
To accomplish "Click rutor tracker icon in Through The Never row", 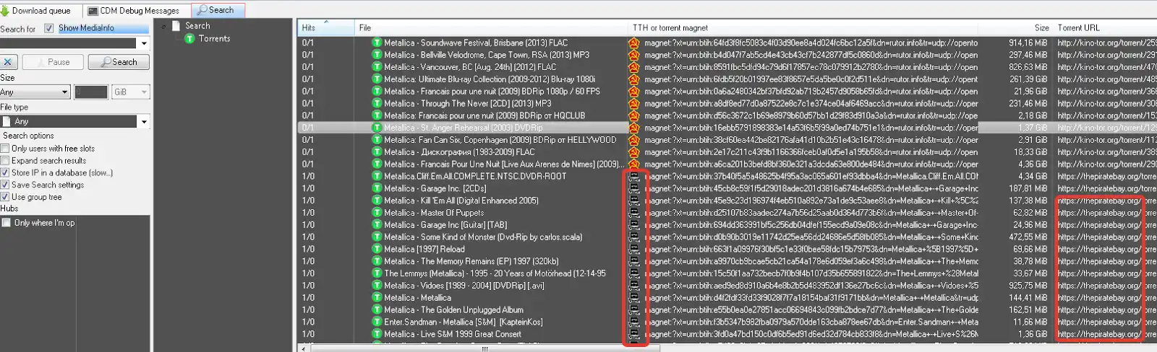I will pyautogui.click(x=634, y=103).
